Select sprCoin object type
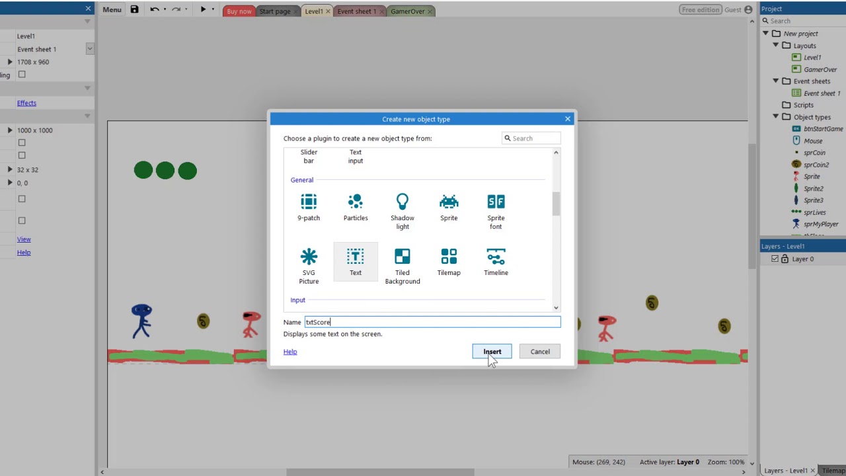Image resolution: width=846 pixels, height=476 pixels. click(814, 153)
